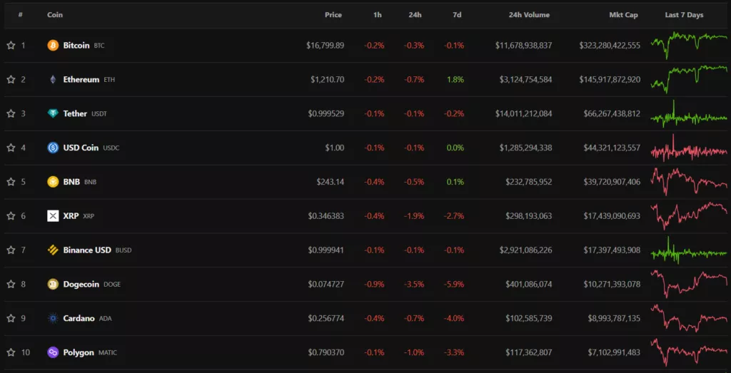This screenshot has height=373, width=731.
Task: Sort by the 24h Volume column header
Action: (529, 15)
